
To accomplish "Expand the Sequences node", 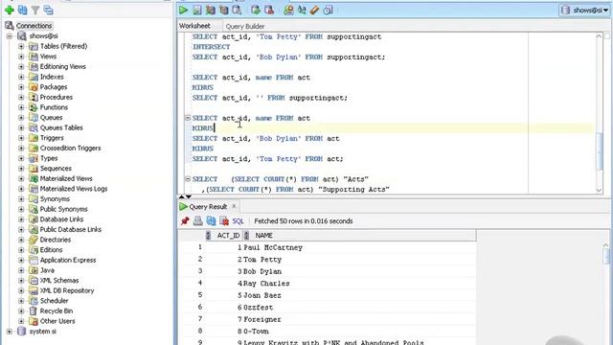I will click(x=21, y=169).
